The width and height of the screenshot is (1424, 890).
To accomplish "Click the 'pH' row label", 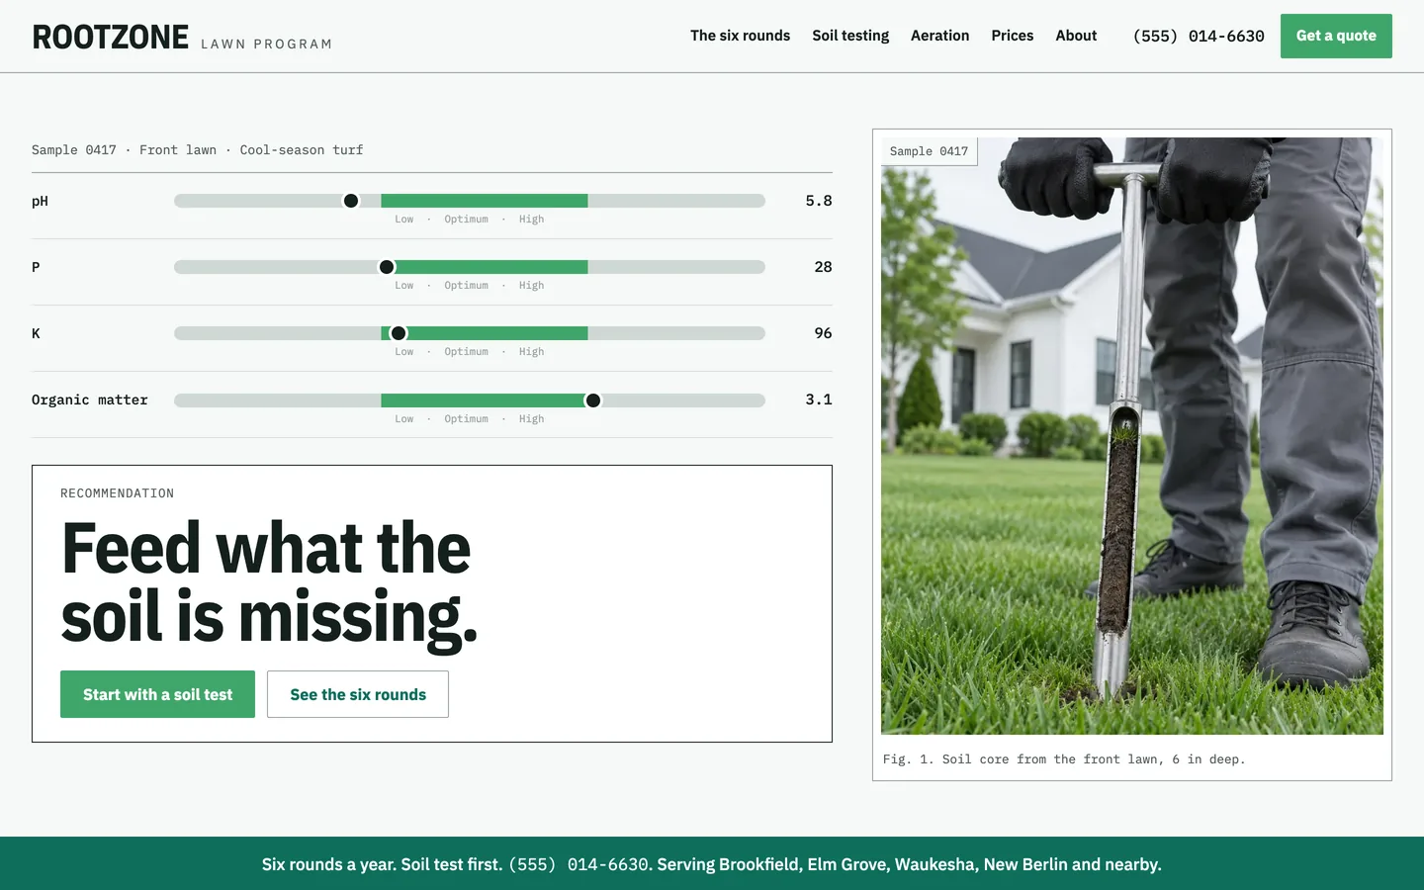I will click(x=40, y=201).
